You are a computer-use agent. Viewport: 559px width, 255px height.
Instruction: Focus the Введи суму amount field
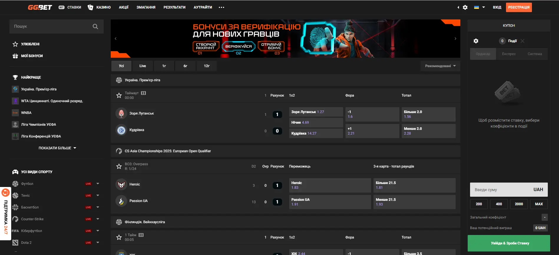coord(509,190)
